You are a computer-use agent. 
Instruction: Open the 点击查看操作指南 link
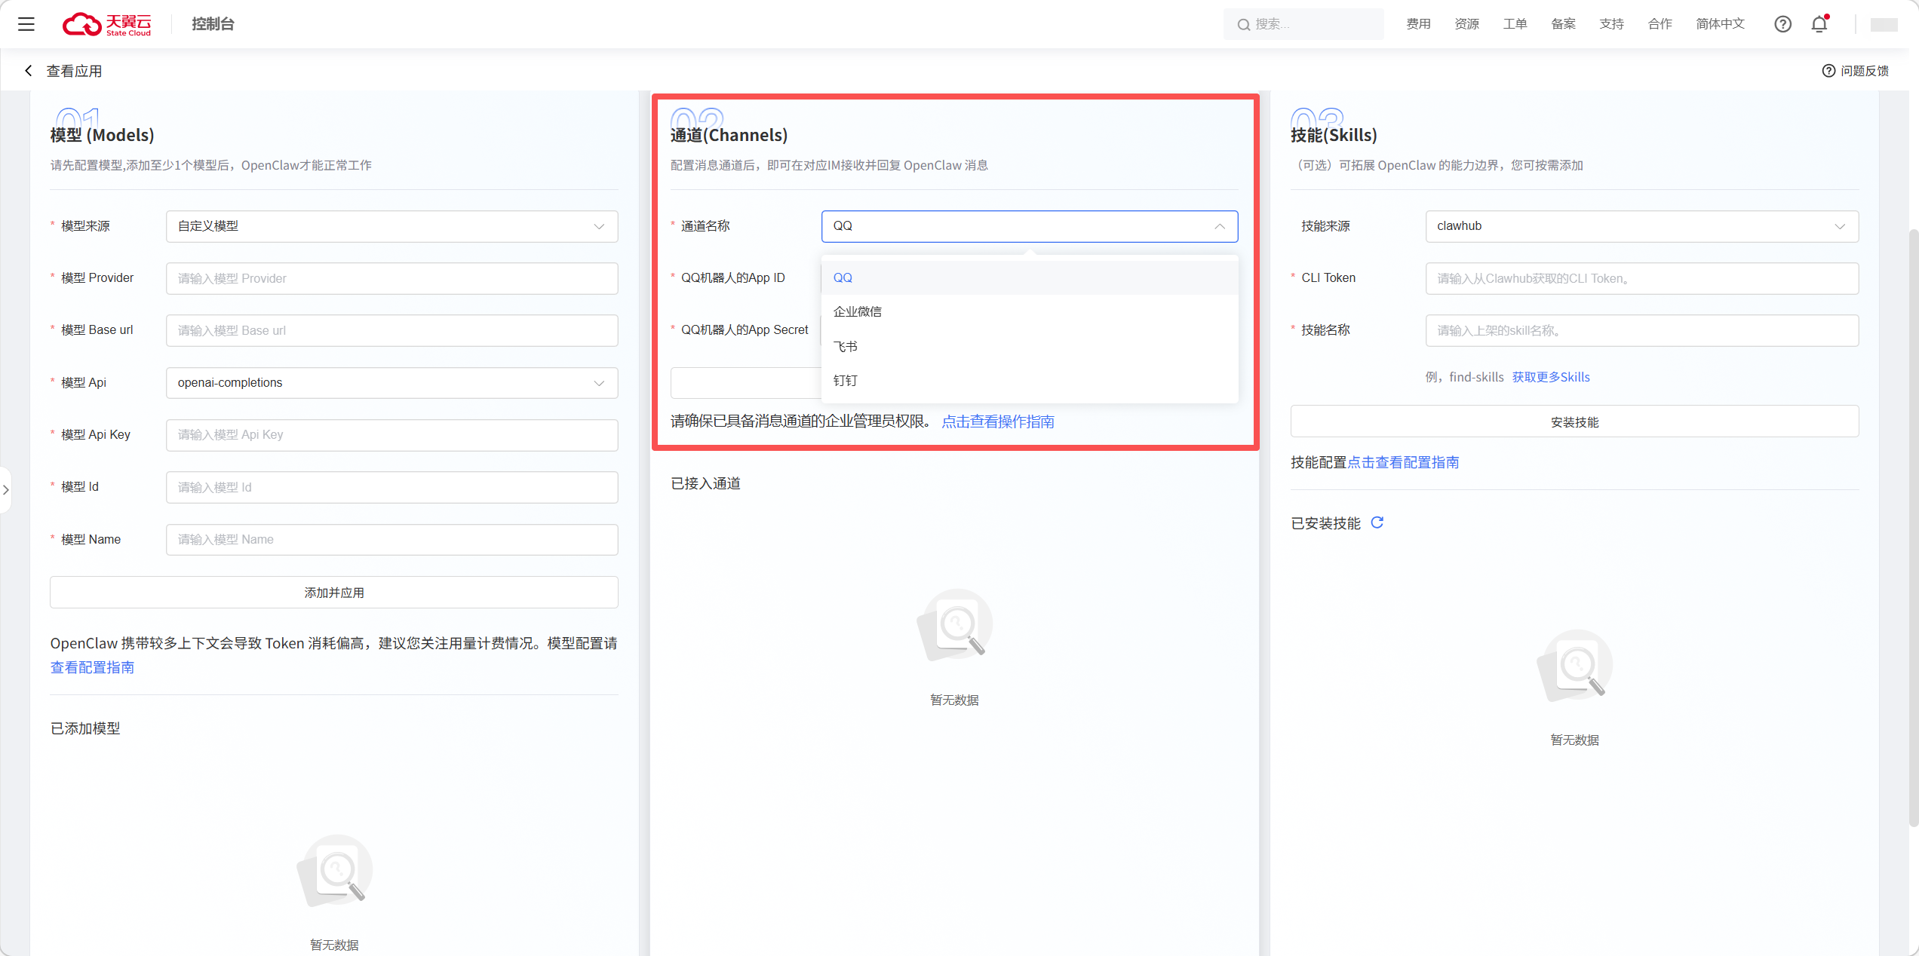pyautogui.click(x=997, y=421)
